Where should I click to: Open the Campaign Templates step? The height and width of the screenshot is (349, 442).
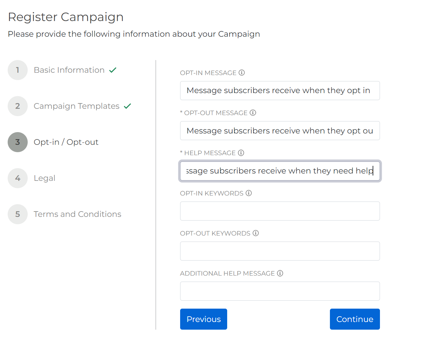76,106
